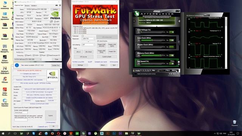Toggle the UEFI checkbox in GPU-Z
242x136 pixels.
pos(55,22)
